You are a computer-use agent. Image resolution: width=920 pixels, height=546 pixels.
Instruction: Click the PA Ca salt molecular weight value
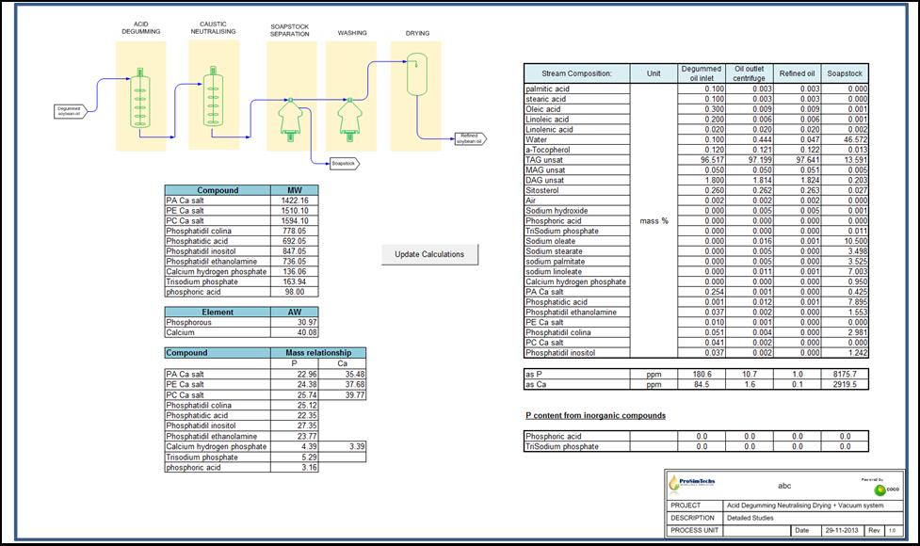tap(294, 201)
